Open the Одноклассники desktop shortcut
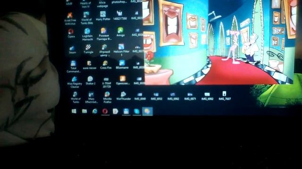 [123, 80]
